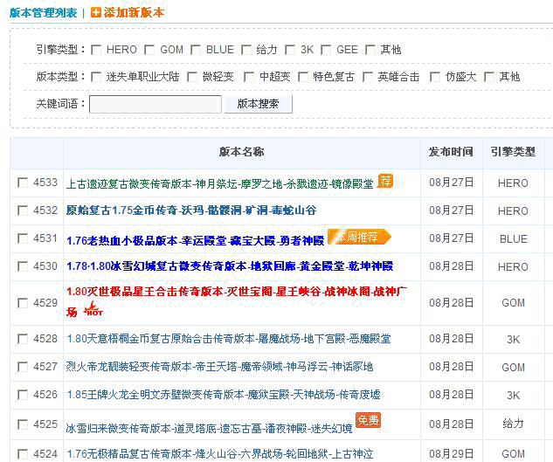
Task: Open 原始复古1.75金币传奇 link
Action: click(x=191, y=210)
